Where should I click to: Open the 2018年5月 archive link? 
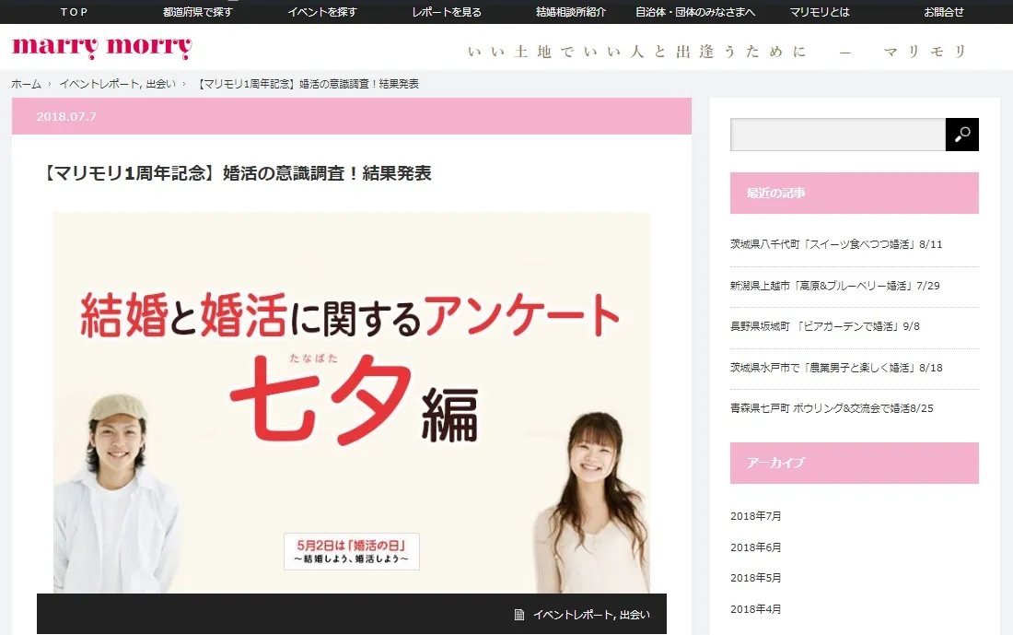755,578
